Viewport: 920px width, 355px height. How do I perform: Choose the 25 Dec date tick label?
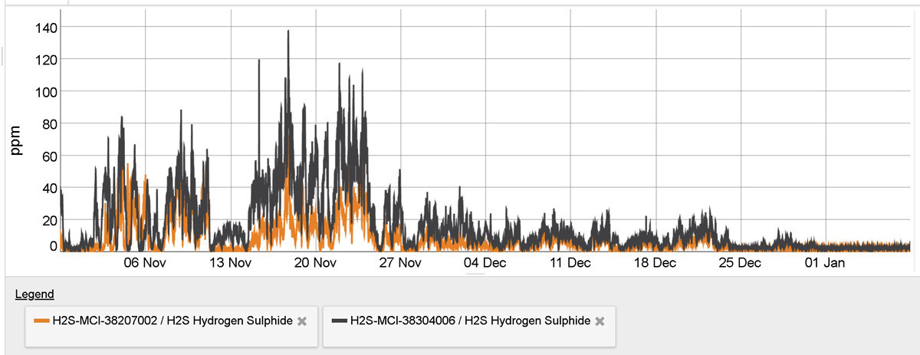[x=739, y=264]
